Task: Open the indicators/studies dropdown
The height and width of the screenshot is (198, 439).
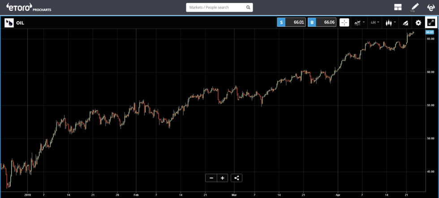Action: point(359,22)
